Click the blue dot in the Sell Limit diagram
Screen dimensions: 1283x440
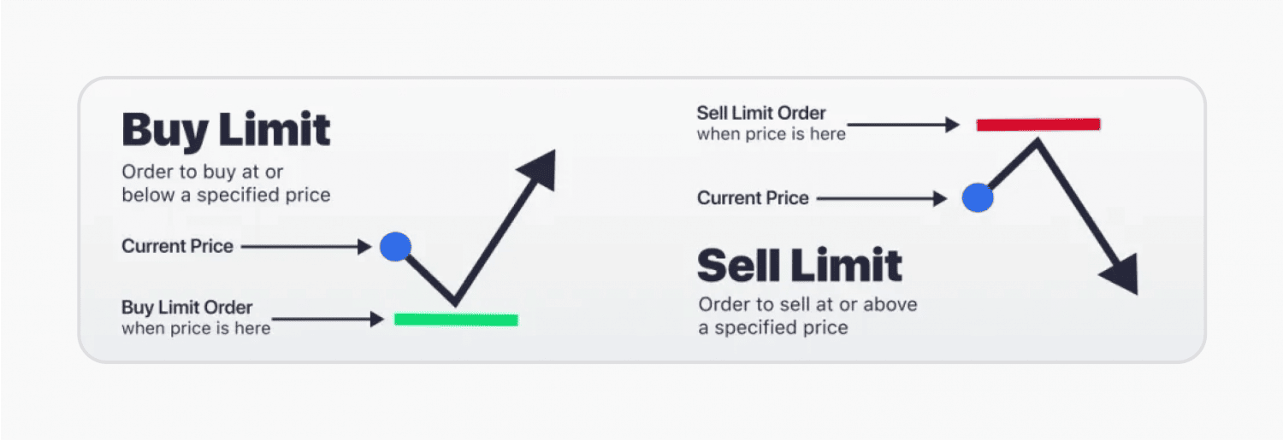(978, 198)
